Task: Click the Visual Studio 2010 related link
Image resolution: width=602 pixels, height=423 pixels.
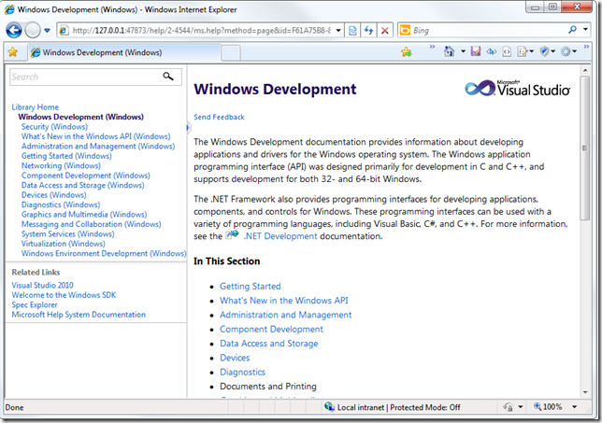Action: pos(42,285)
